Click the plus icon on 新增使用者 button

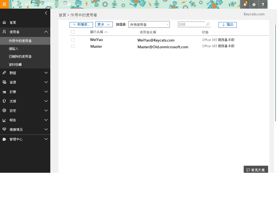[74, 25]
